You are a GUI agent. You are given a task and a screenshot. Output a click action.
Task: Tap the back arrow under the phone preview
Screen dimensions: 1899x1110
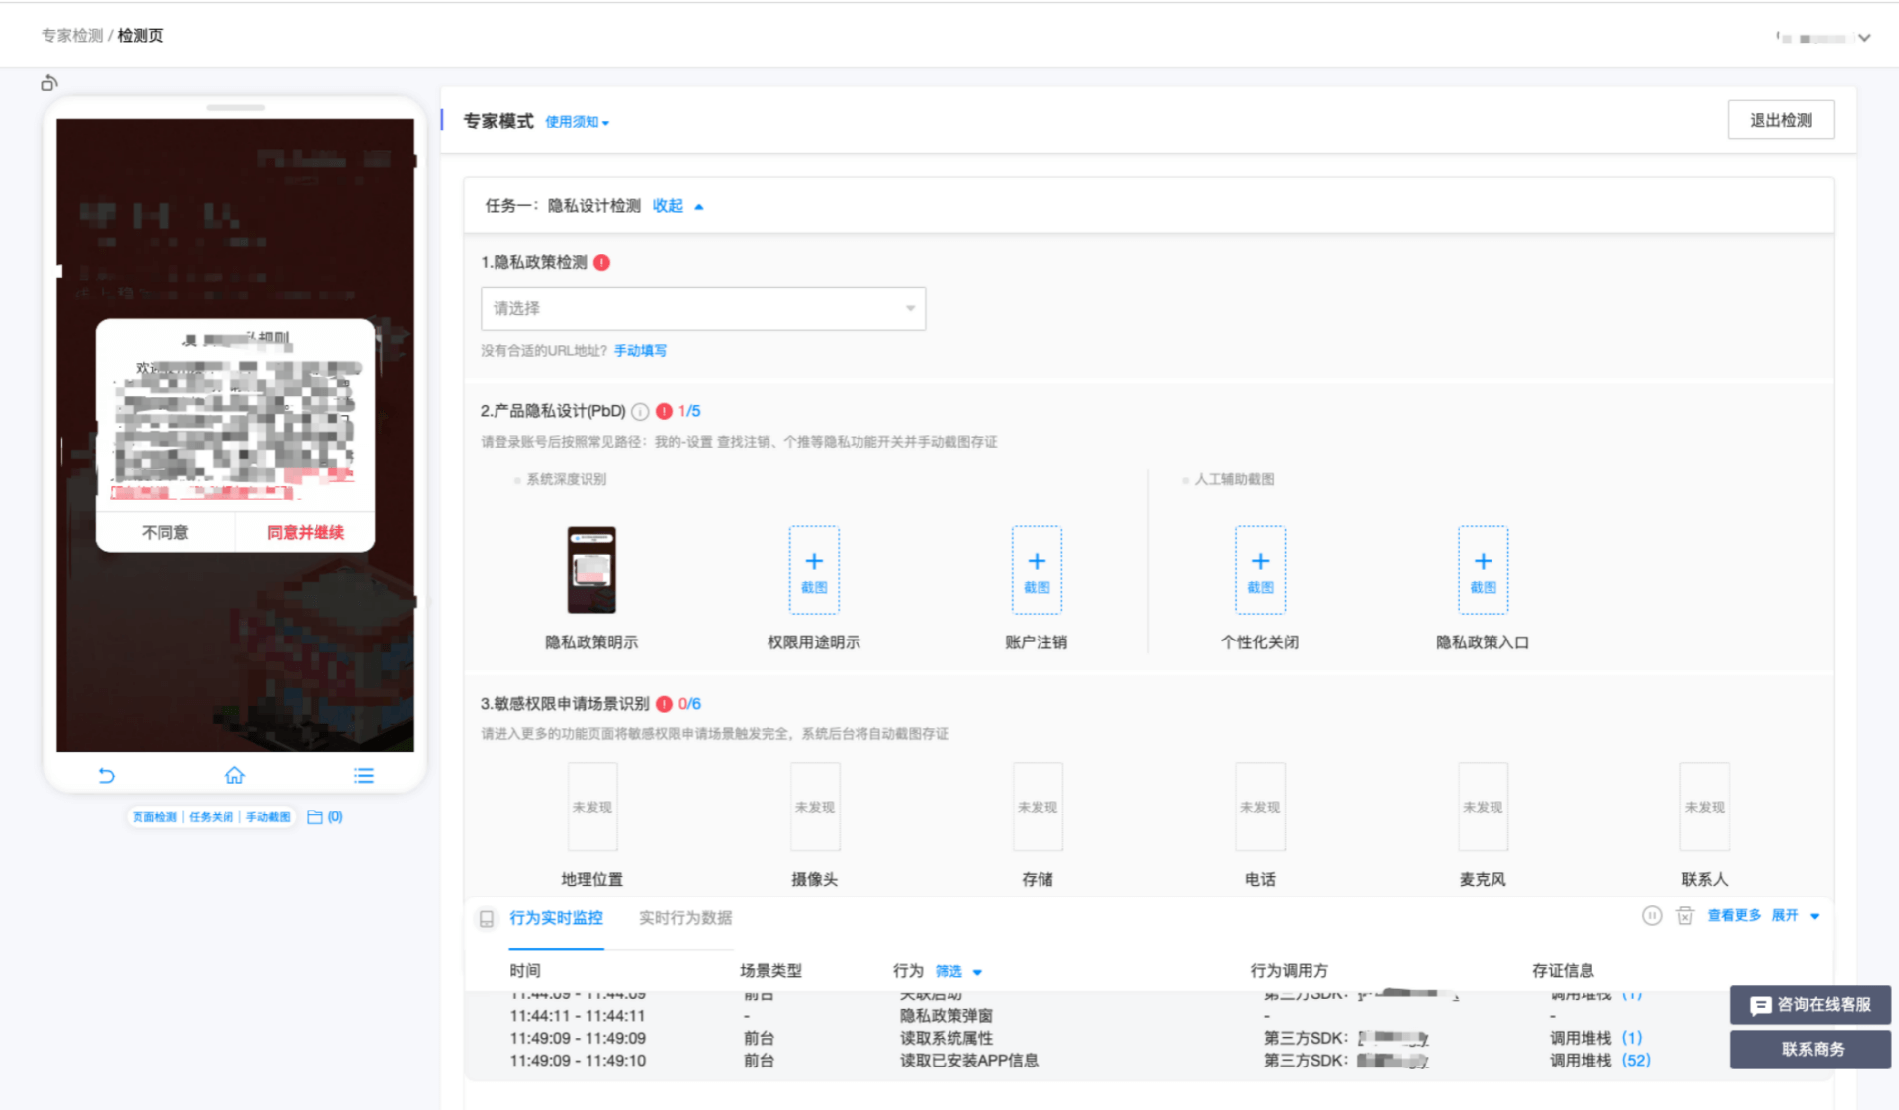click(x=106, y=775)
